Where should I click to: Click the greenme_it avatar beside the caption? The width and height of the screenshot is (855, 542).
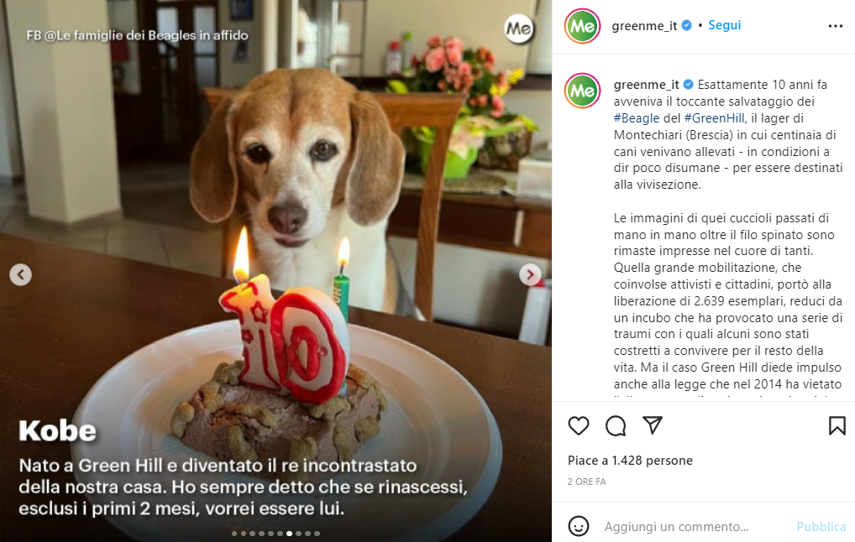580,90
